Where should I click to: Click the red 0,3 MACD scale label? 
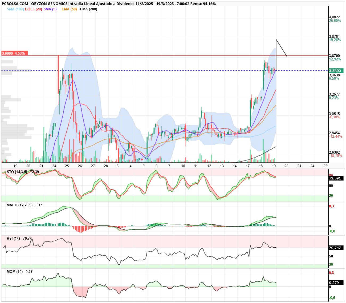point(331,206)
